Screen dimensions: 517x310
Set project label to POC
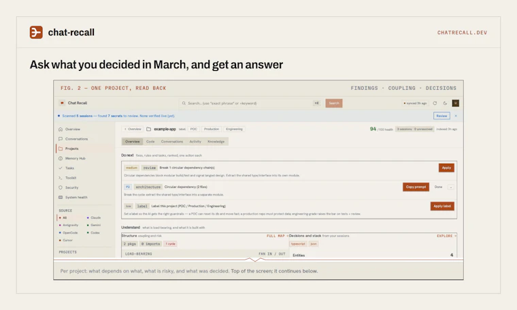[x=194, y=129]
